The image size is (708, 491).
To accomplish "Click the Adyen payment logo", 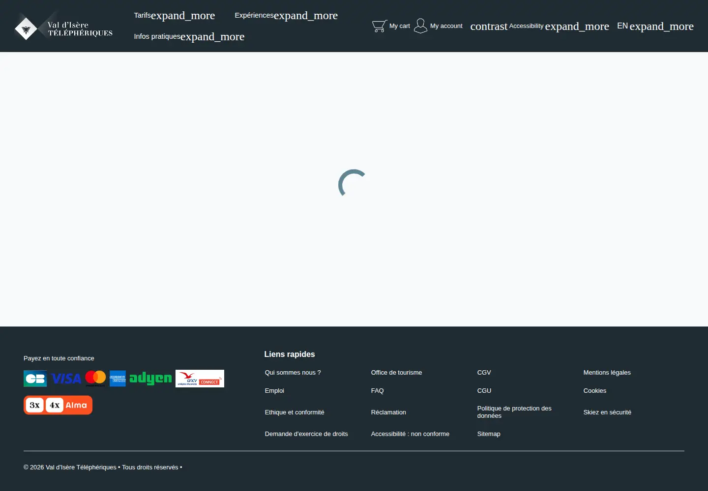I will click(150, 378).
